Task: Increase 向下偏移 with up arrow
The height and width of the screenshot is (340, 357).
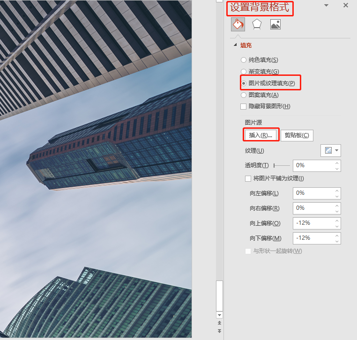Action: (x=337, y=236)
